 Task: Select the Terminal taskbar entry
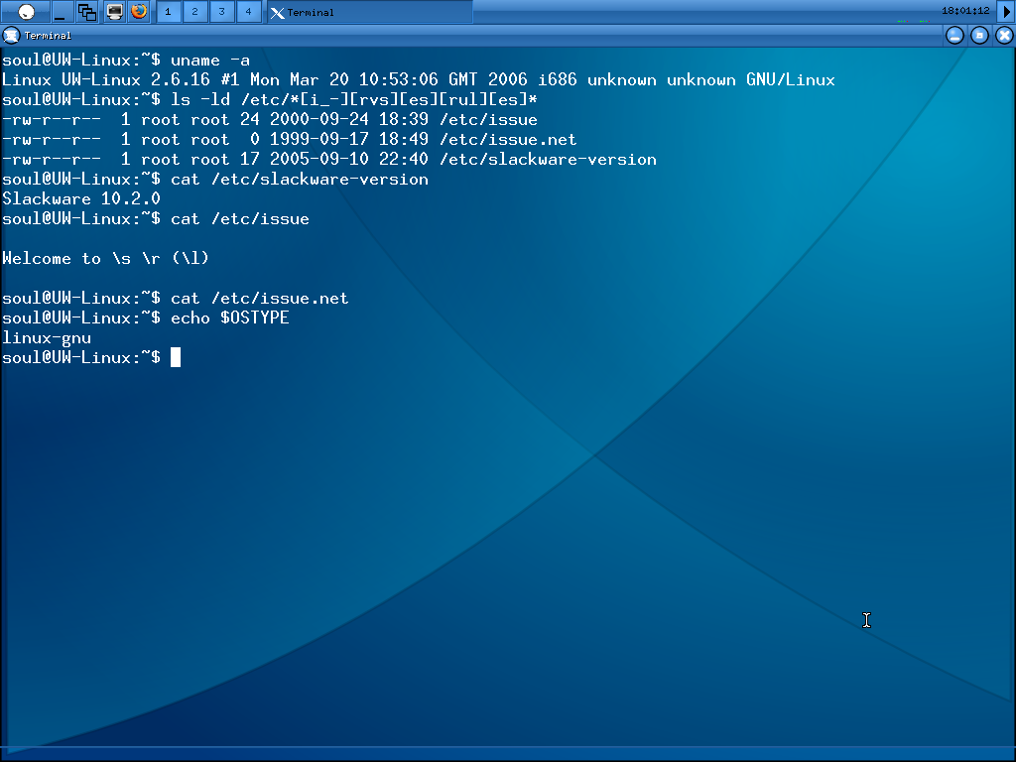point(370,12)
